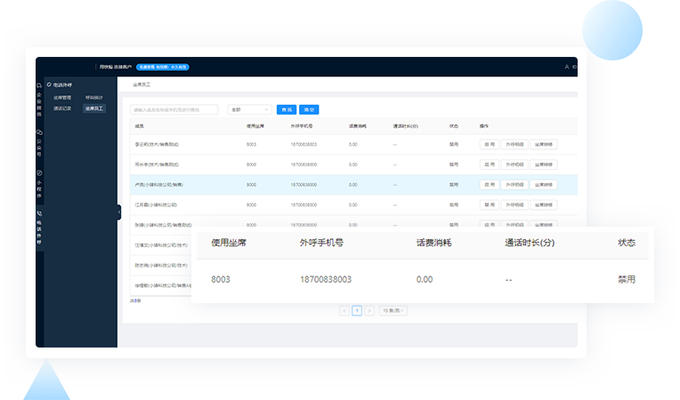Open the items-per-page dropdown
This screenshot has height=400, width=680.
pos(393,311)
